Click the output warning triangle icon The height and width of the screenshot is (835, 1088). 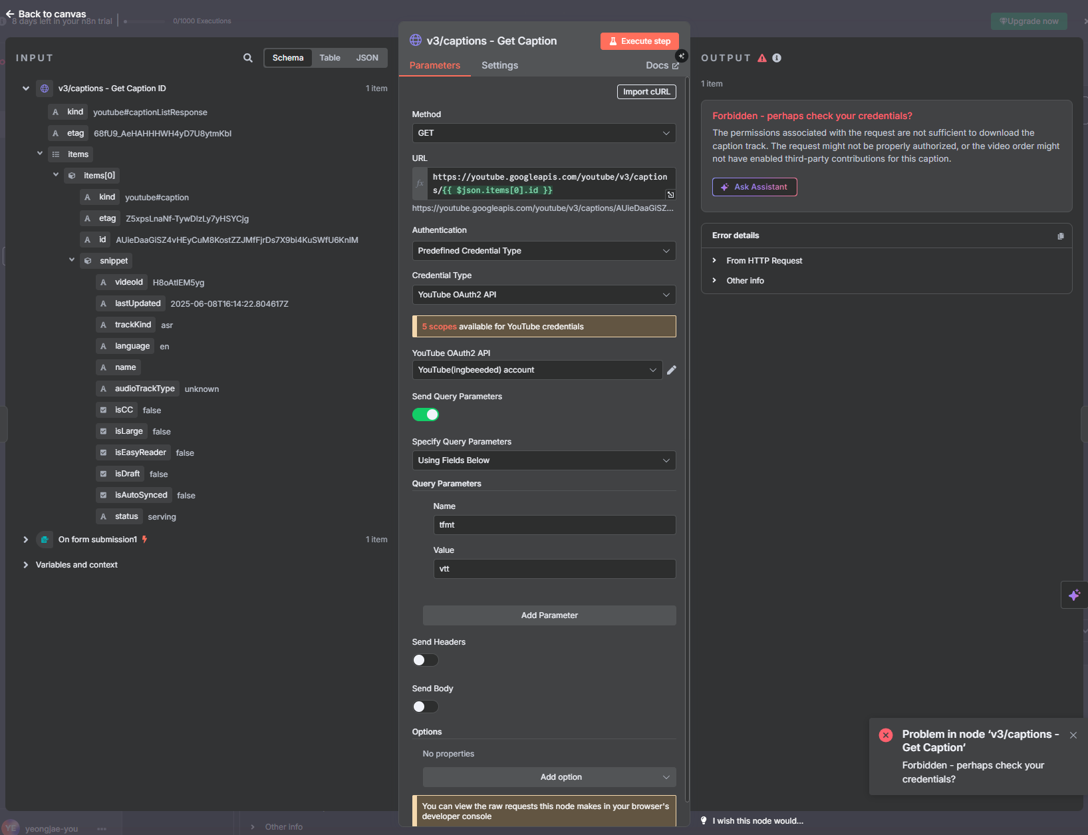[x=762, y=58]
